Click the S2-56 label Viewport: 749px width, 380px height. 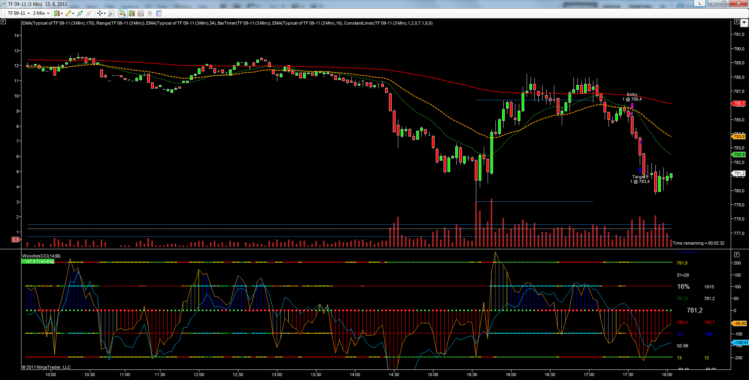point(682,346)
